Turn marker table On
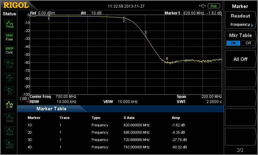Image resolution: width=258 pixels, height=155 pixels. [x=233, y=43]
